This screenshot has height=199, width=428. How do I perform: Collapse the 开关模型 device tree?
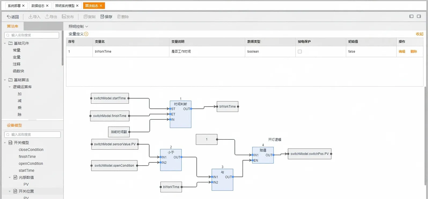5,143
